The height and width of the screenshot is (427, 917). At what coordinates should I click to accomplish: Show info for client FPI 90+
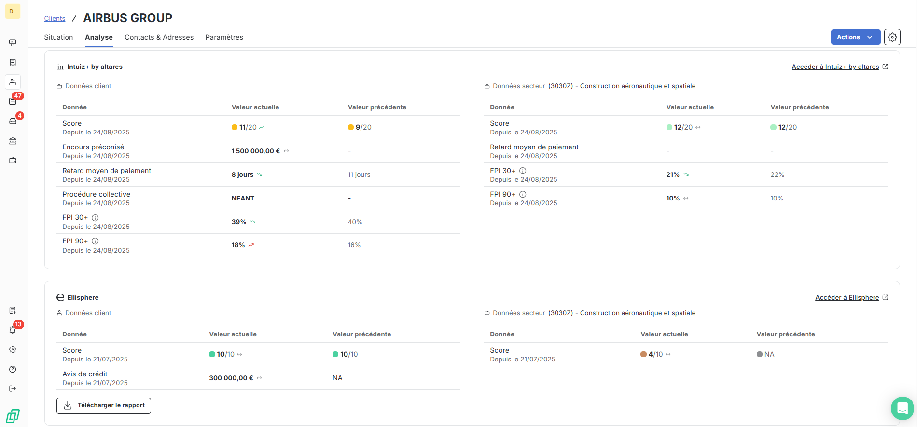tap(95, 241)
